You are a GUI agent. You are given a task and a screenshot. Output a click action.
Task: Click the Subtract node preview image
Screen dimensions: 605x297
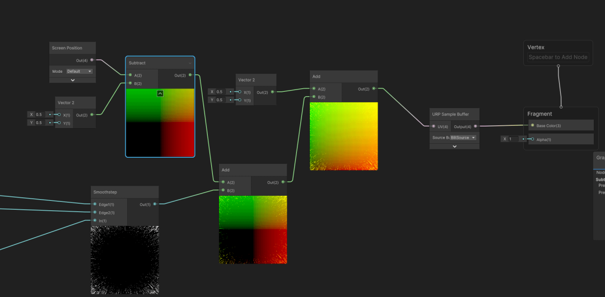(x=160, y=123)
